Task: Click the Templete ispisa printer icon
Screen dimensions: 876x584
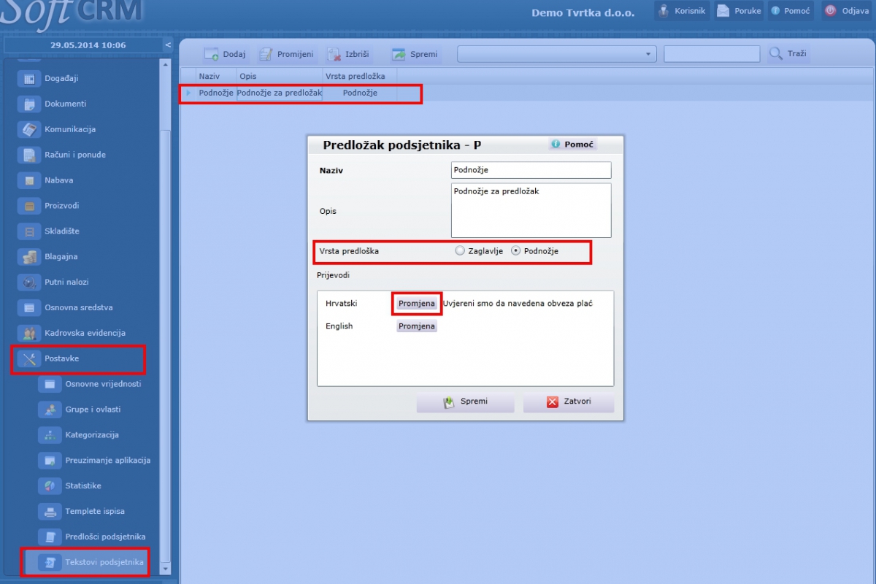Action: (x=50, y=511)
